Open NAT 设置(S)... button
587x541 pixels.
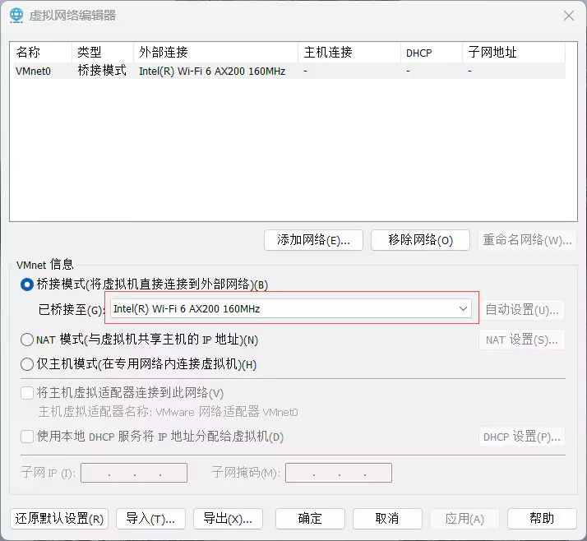(522, 340)
